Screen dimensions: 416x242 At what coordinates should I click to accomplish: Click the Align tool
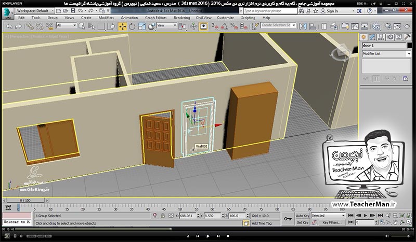[x=313, y=26]
